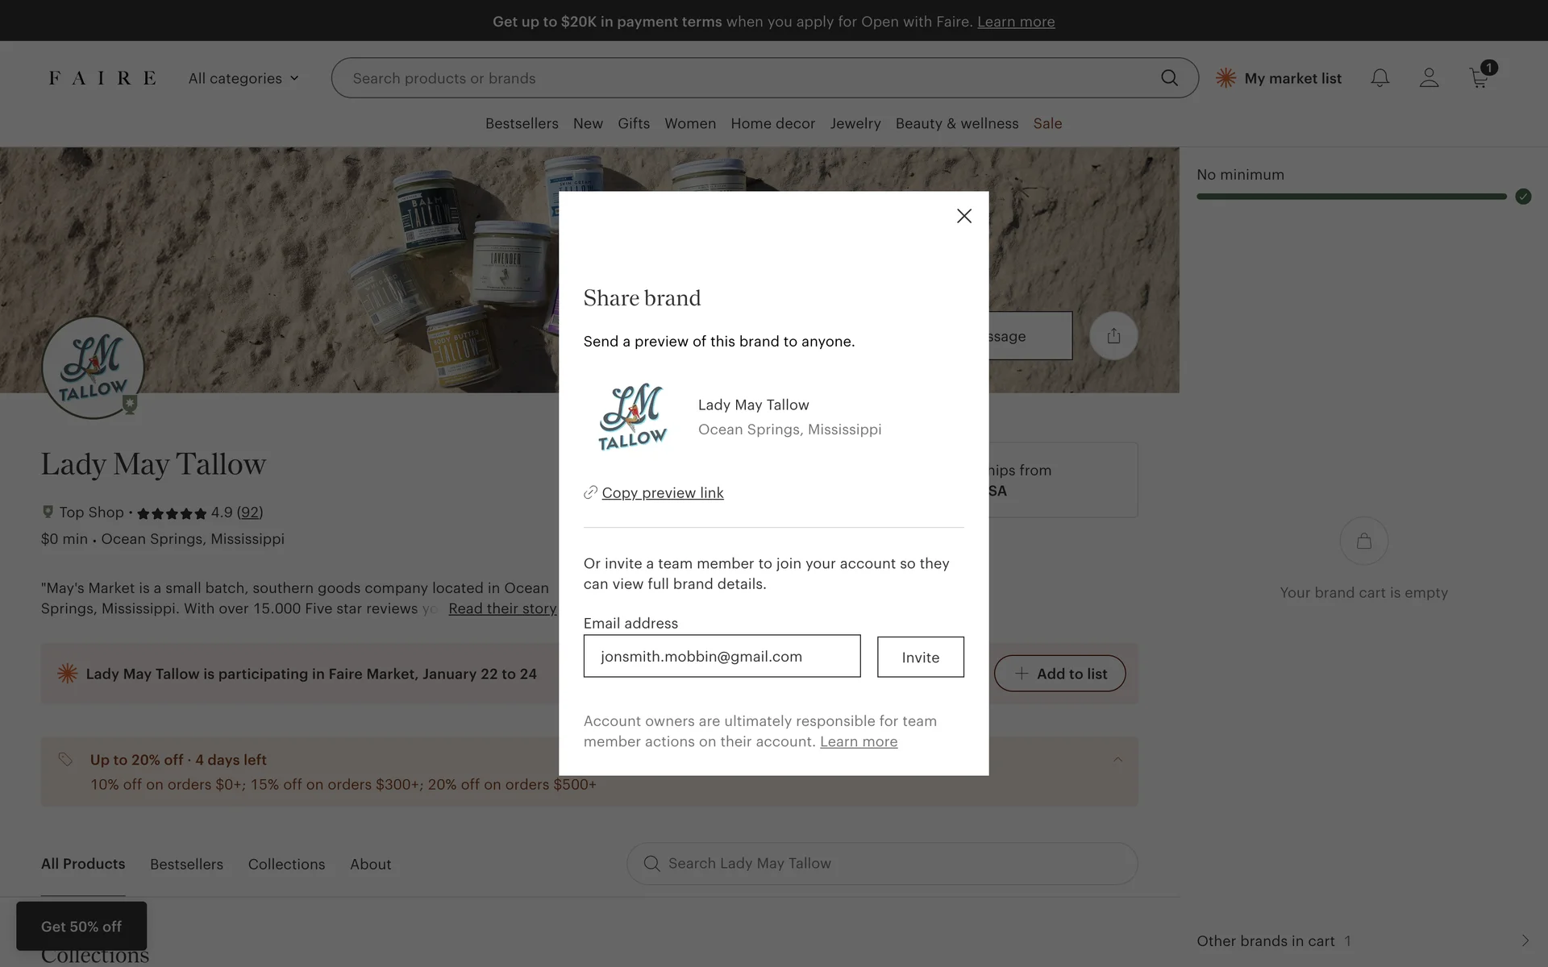Click Copy preview link
Image resolution: width=1548 pixels, height=967 pixels.
point(662,492)
